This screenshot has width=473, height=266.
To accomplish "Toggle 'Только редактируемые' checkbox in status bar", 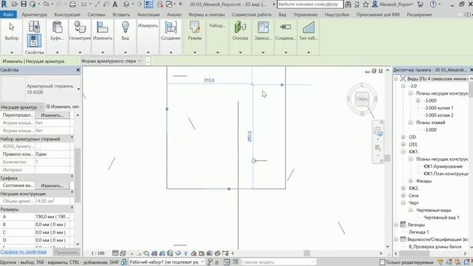I will click(382, 262).
